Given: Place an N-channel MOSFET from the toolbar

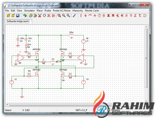Looking at the screenshot, I should [127, 15].
